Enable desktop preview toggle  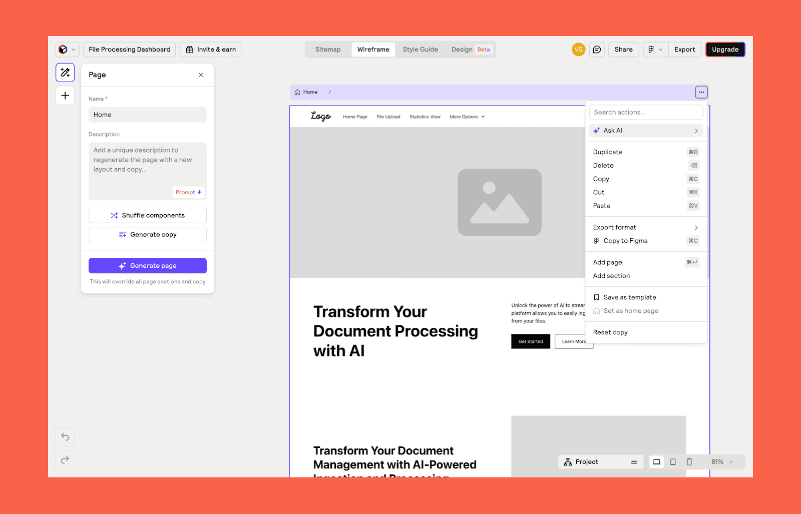pos(656,461)
